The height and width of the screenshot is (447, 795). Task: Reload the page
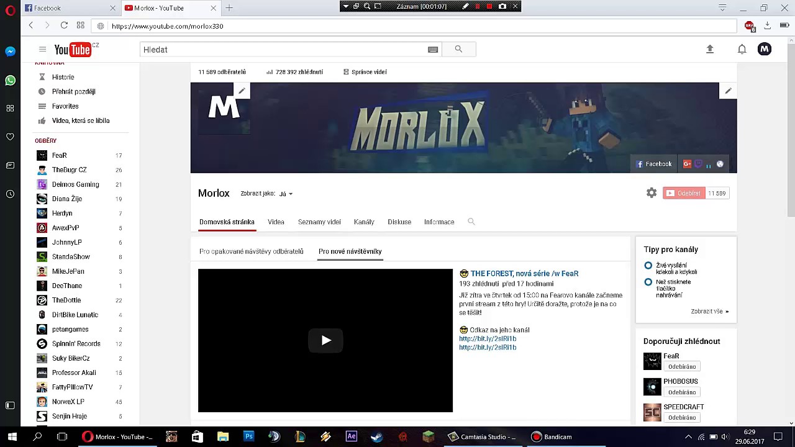pos(63,25)
